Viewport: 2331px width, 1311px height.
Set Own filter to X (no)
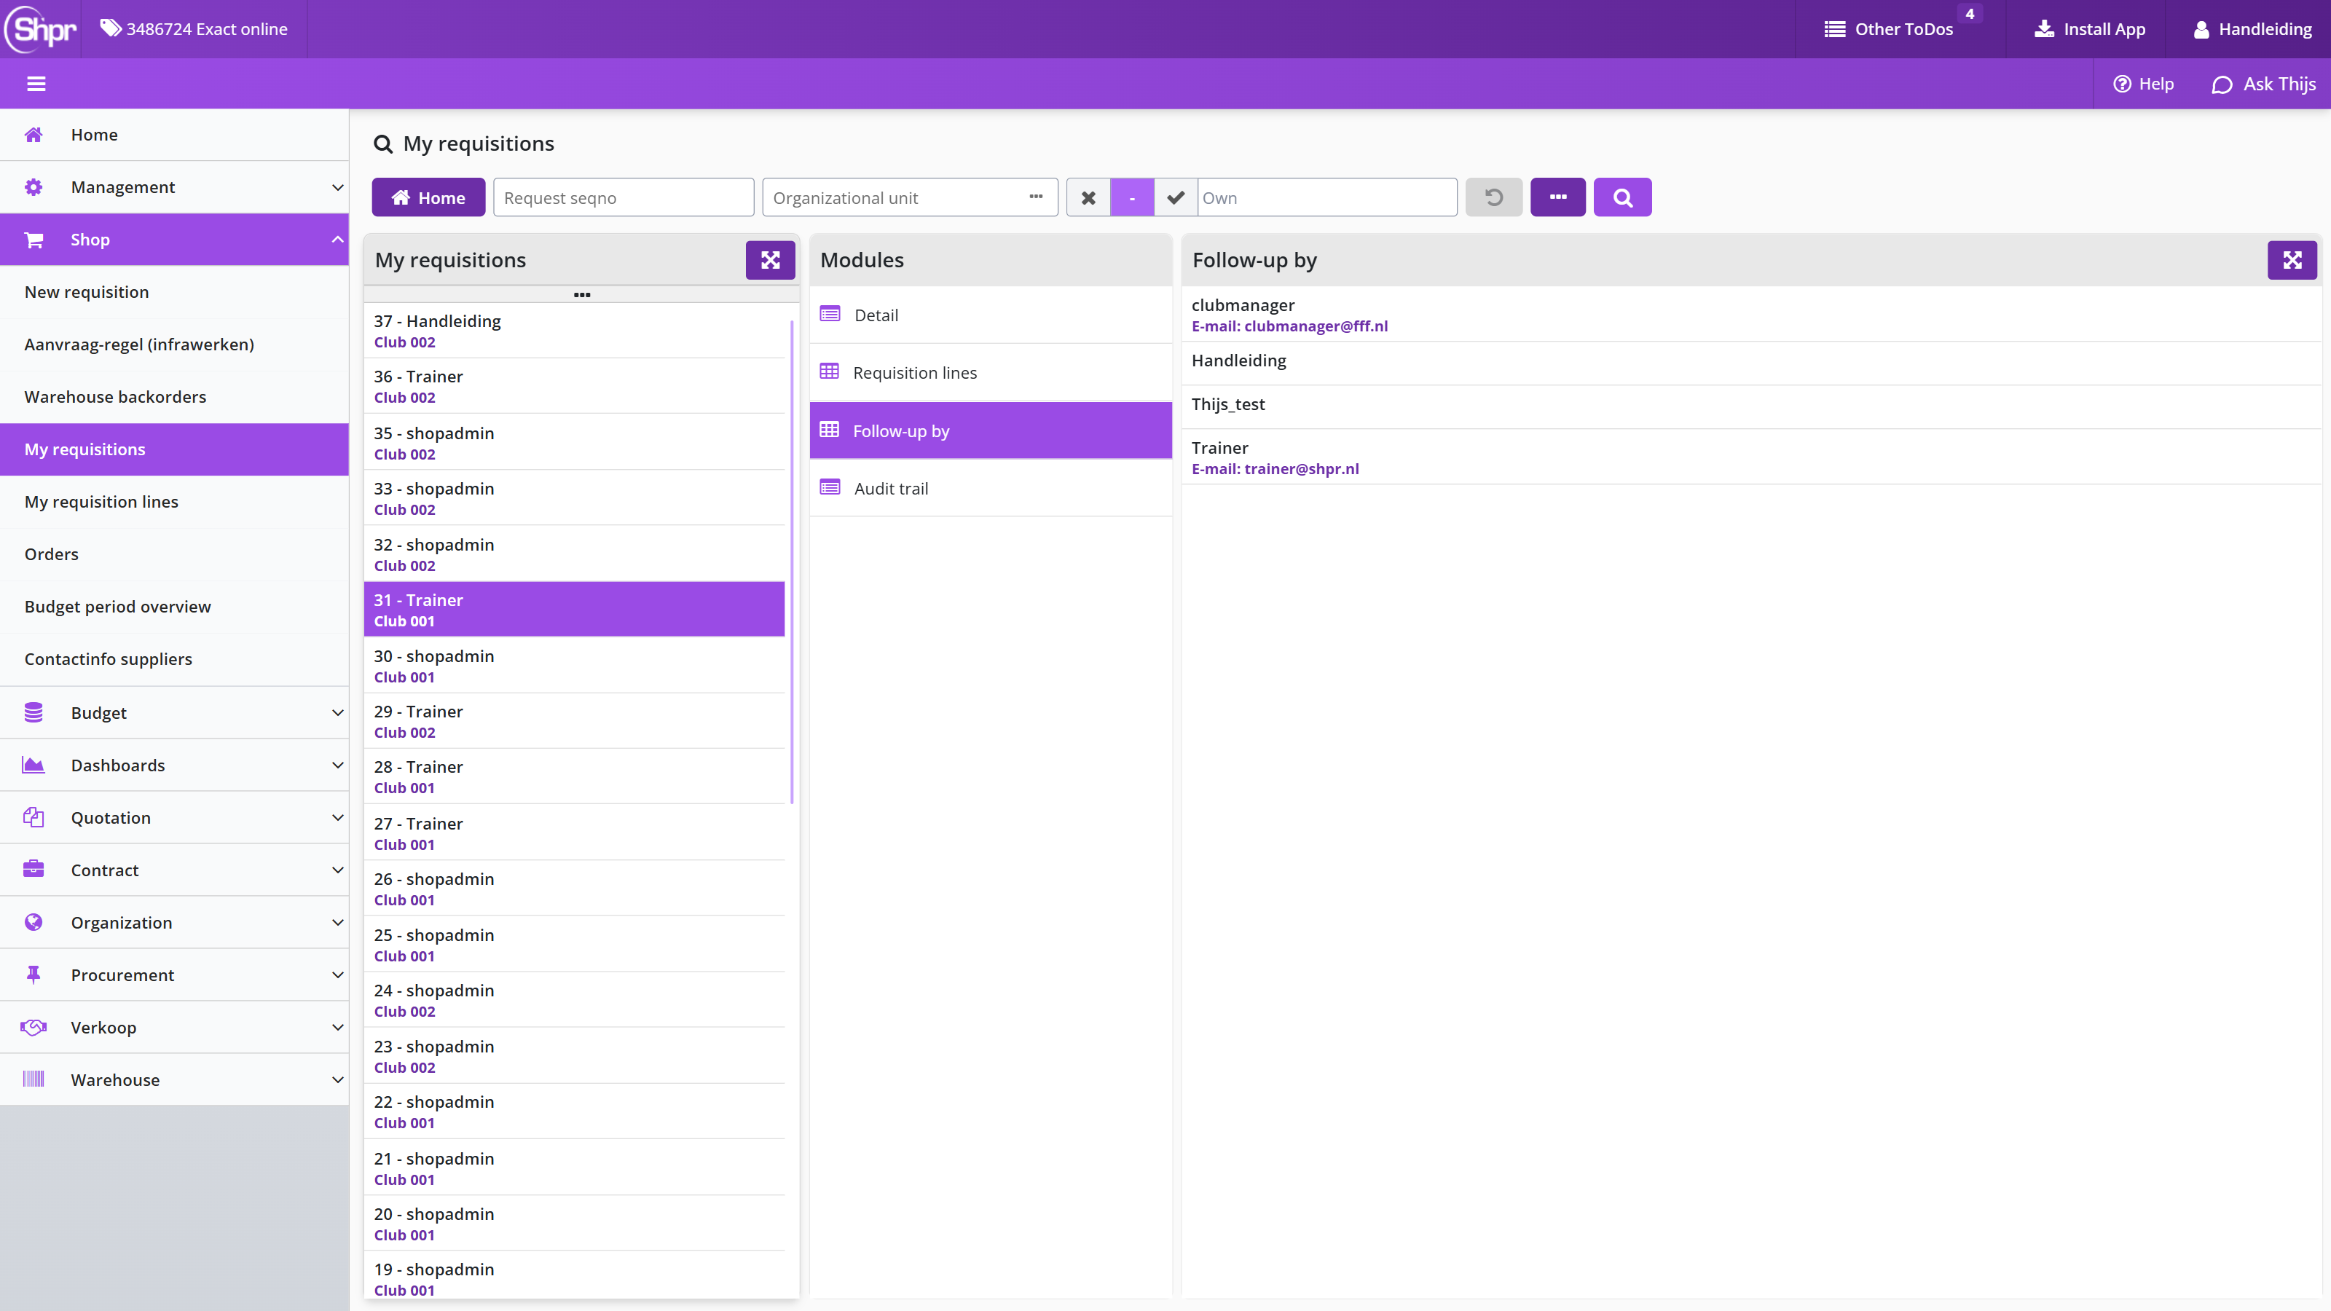1088,197
